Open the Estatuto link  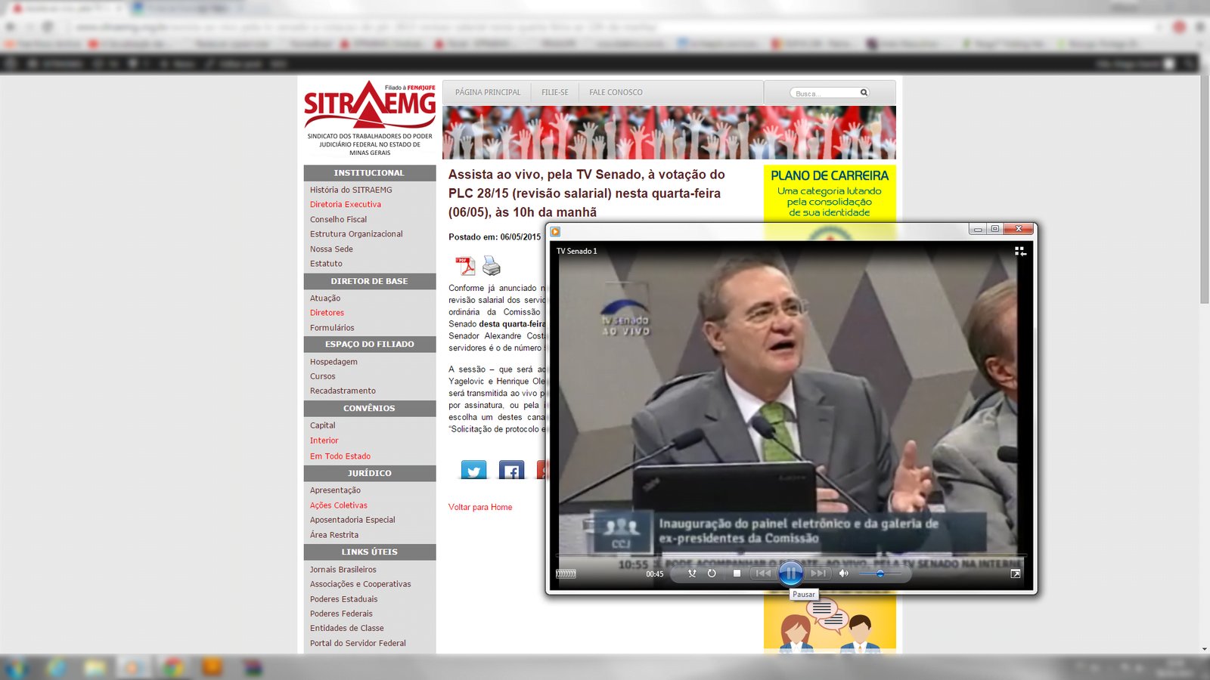point(326,264)
